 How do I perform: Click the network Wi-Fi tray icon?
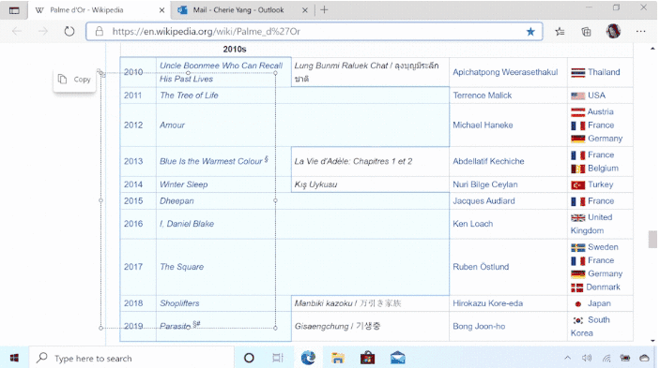(x=606, y=358)
